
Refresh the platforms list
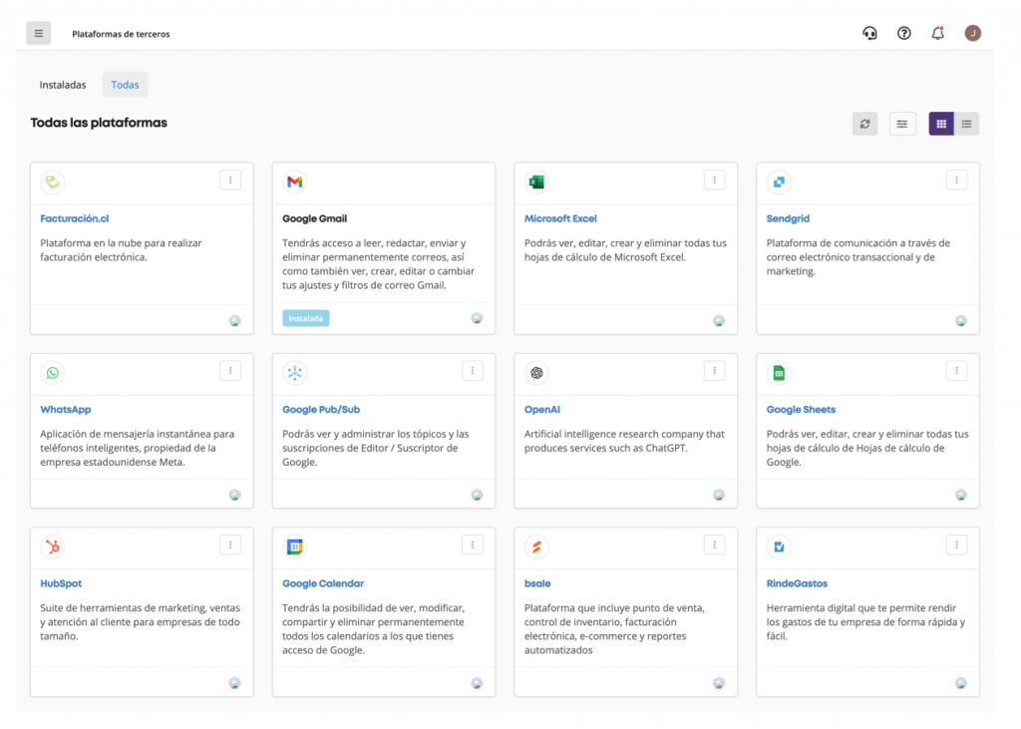864,124
